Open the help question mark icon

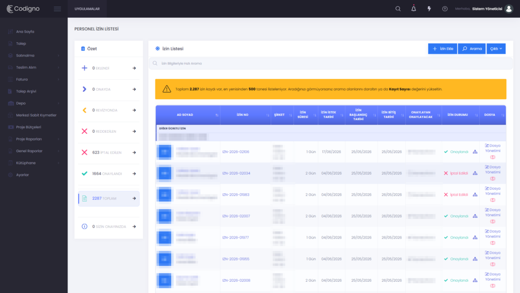(445, 9)
